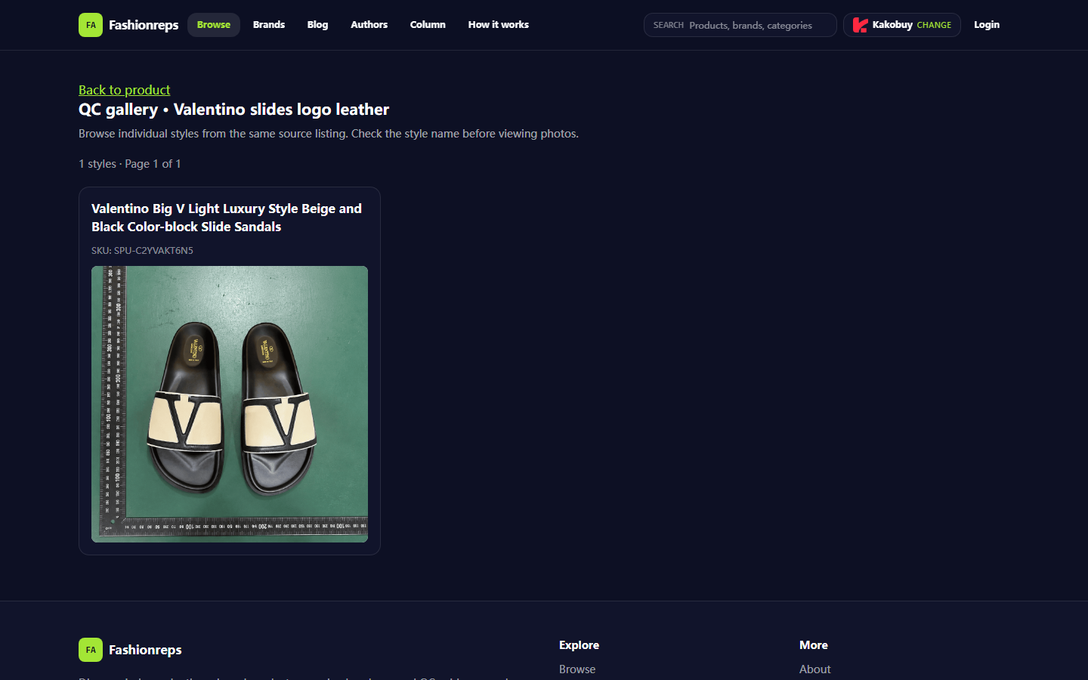1088x680 pixels.
Task: Open the Valentino Big V slide sandals title
Action: 227,218
